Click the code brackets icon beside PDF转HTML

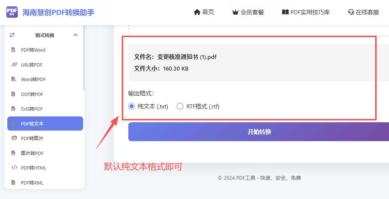click(14, 168)
